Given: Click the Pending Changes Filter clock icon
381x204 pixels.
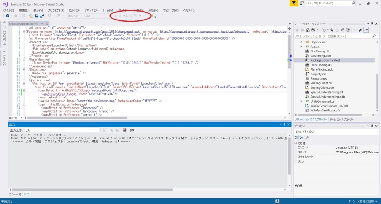Looking at the screenshot, I should coord(324,30).
